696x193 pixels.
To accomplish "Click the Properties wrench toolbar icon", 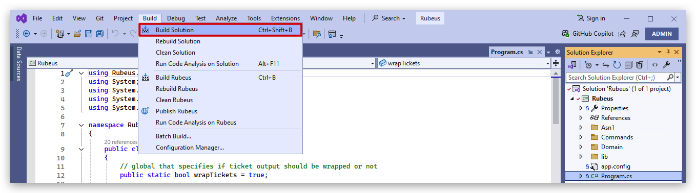I will point(666,65).
